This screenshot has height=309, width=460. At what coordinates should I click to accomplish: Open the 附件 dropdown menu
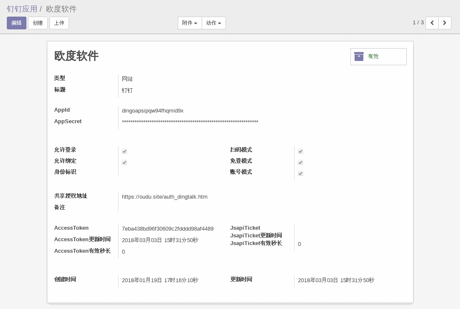[x=190, y=23]
